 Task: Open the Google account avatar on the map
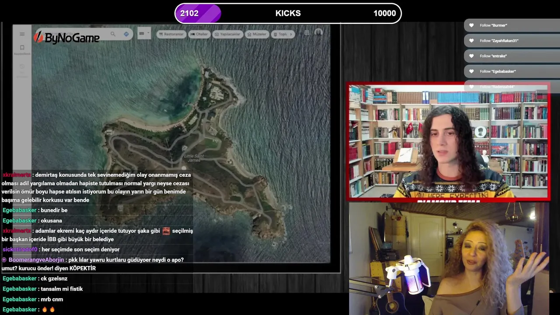click(x=318, y=32)
